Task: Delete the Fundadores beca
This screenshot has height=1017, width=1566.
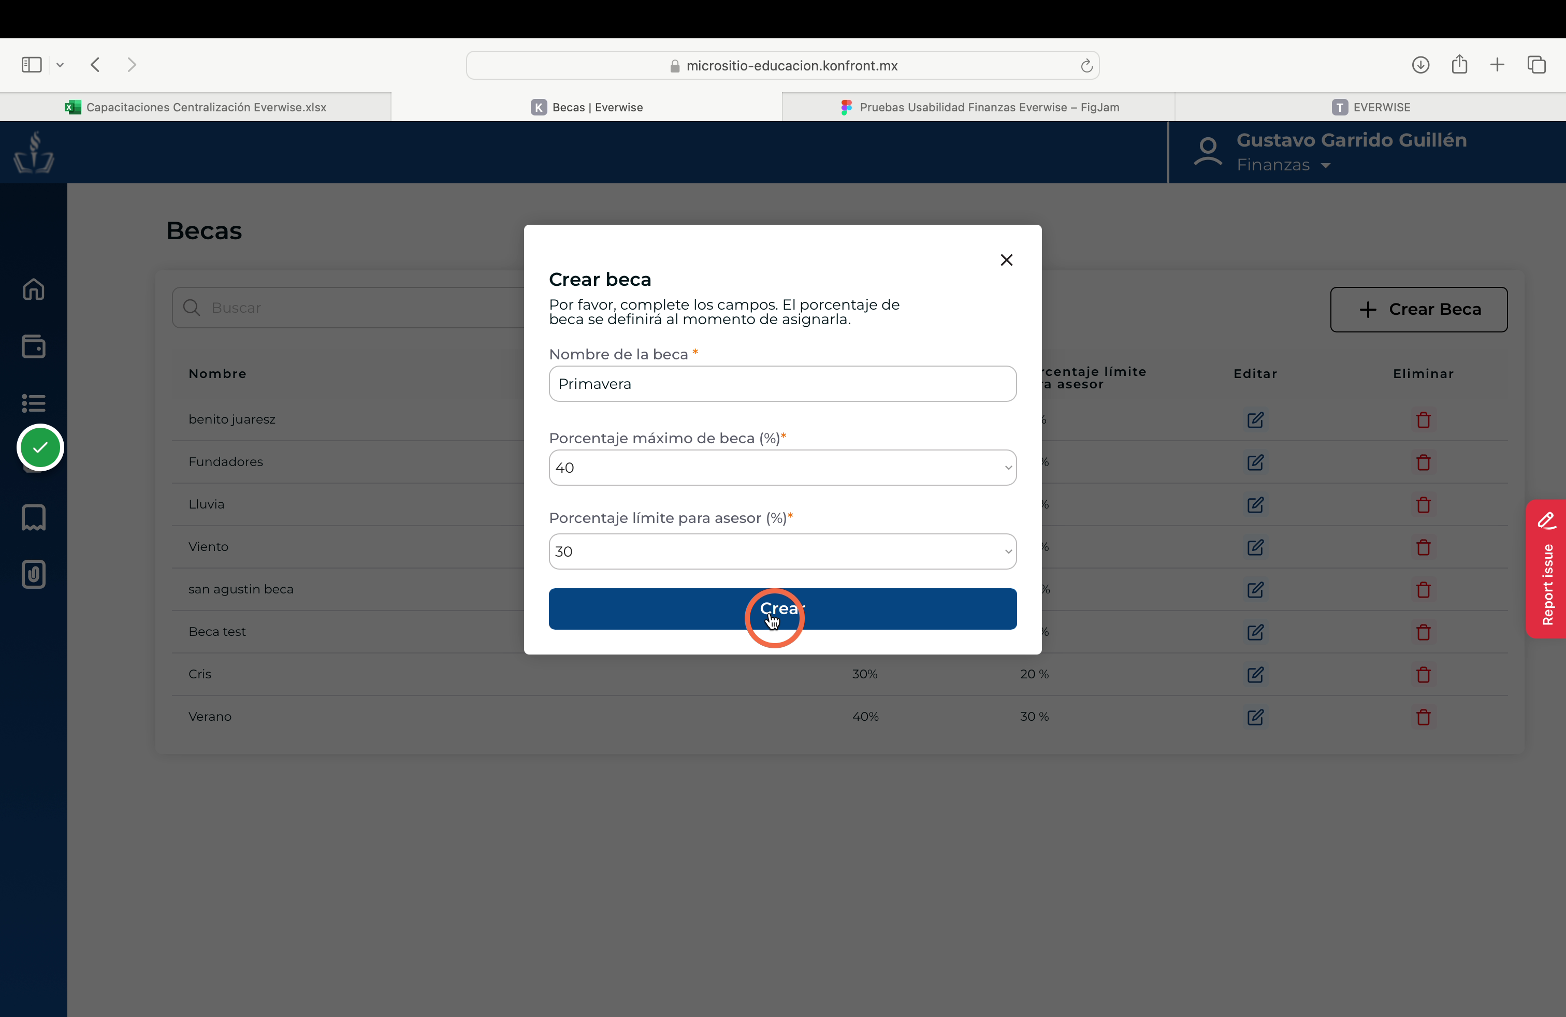Action: click(x=1423, y=462)
